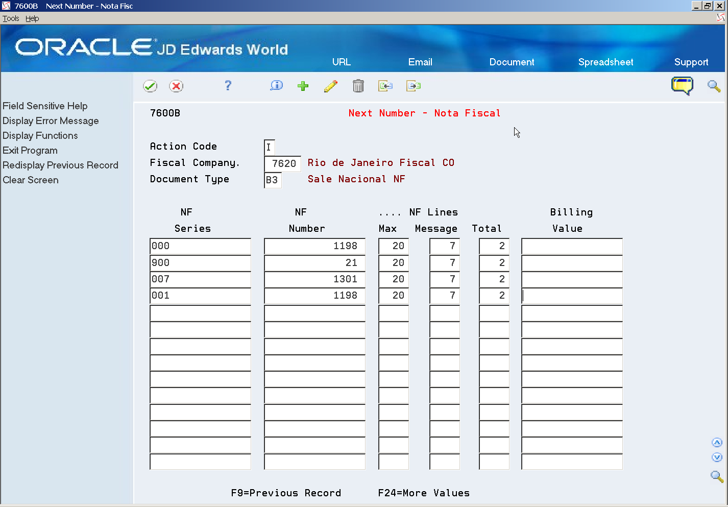728x507 pixels.
Task: Select the NF Series field containing 900
Action: (x=200, y=263)
